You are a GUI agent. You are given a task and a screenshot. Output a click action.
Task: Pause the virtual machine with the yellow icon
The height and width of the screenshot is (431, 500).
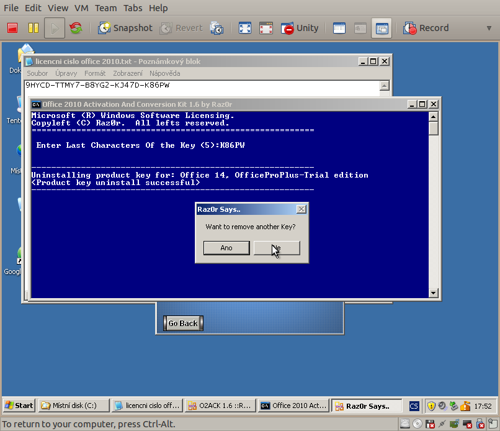pyautogui.click(x=33, y=28)
